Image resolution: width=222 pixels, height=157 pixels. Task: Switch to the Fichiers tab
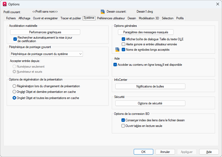point(11,18)
